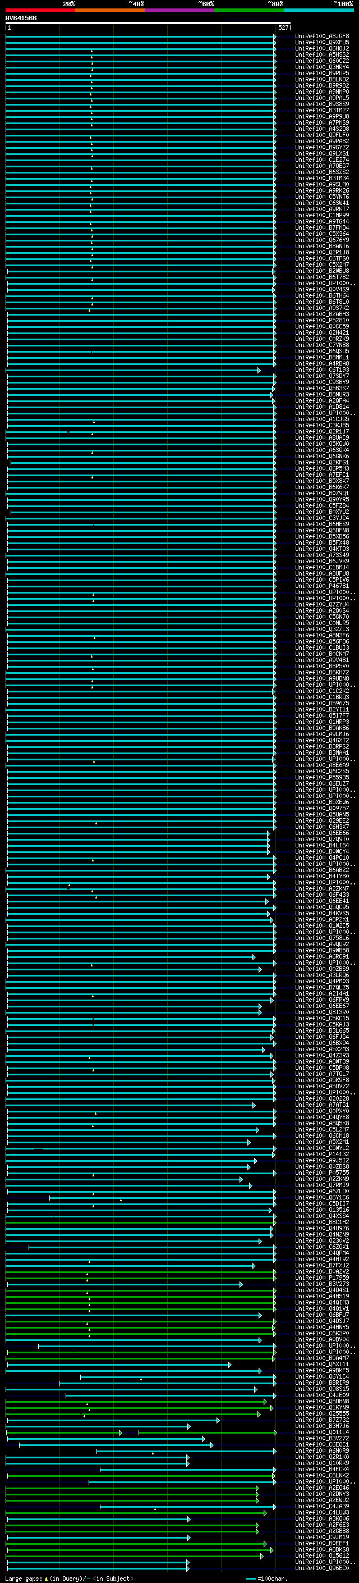359x1583 pixels.
Task: Select hit label UniRef100_B8P5V0
Action: pyautogui.click(x=322, y=666)
